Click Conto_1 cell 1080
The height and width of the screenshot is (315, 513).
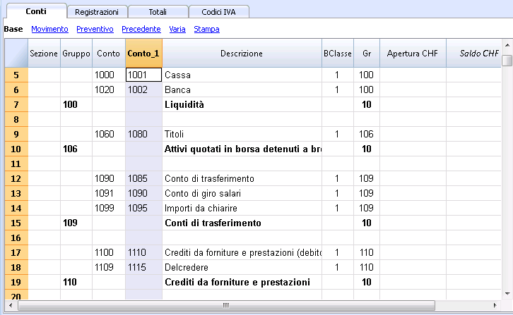point(143,134)
